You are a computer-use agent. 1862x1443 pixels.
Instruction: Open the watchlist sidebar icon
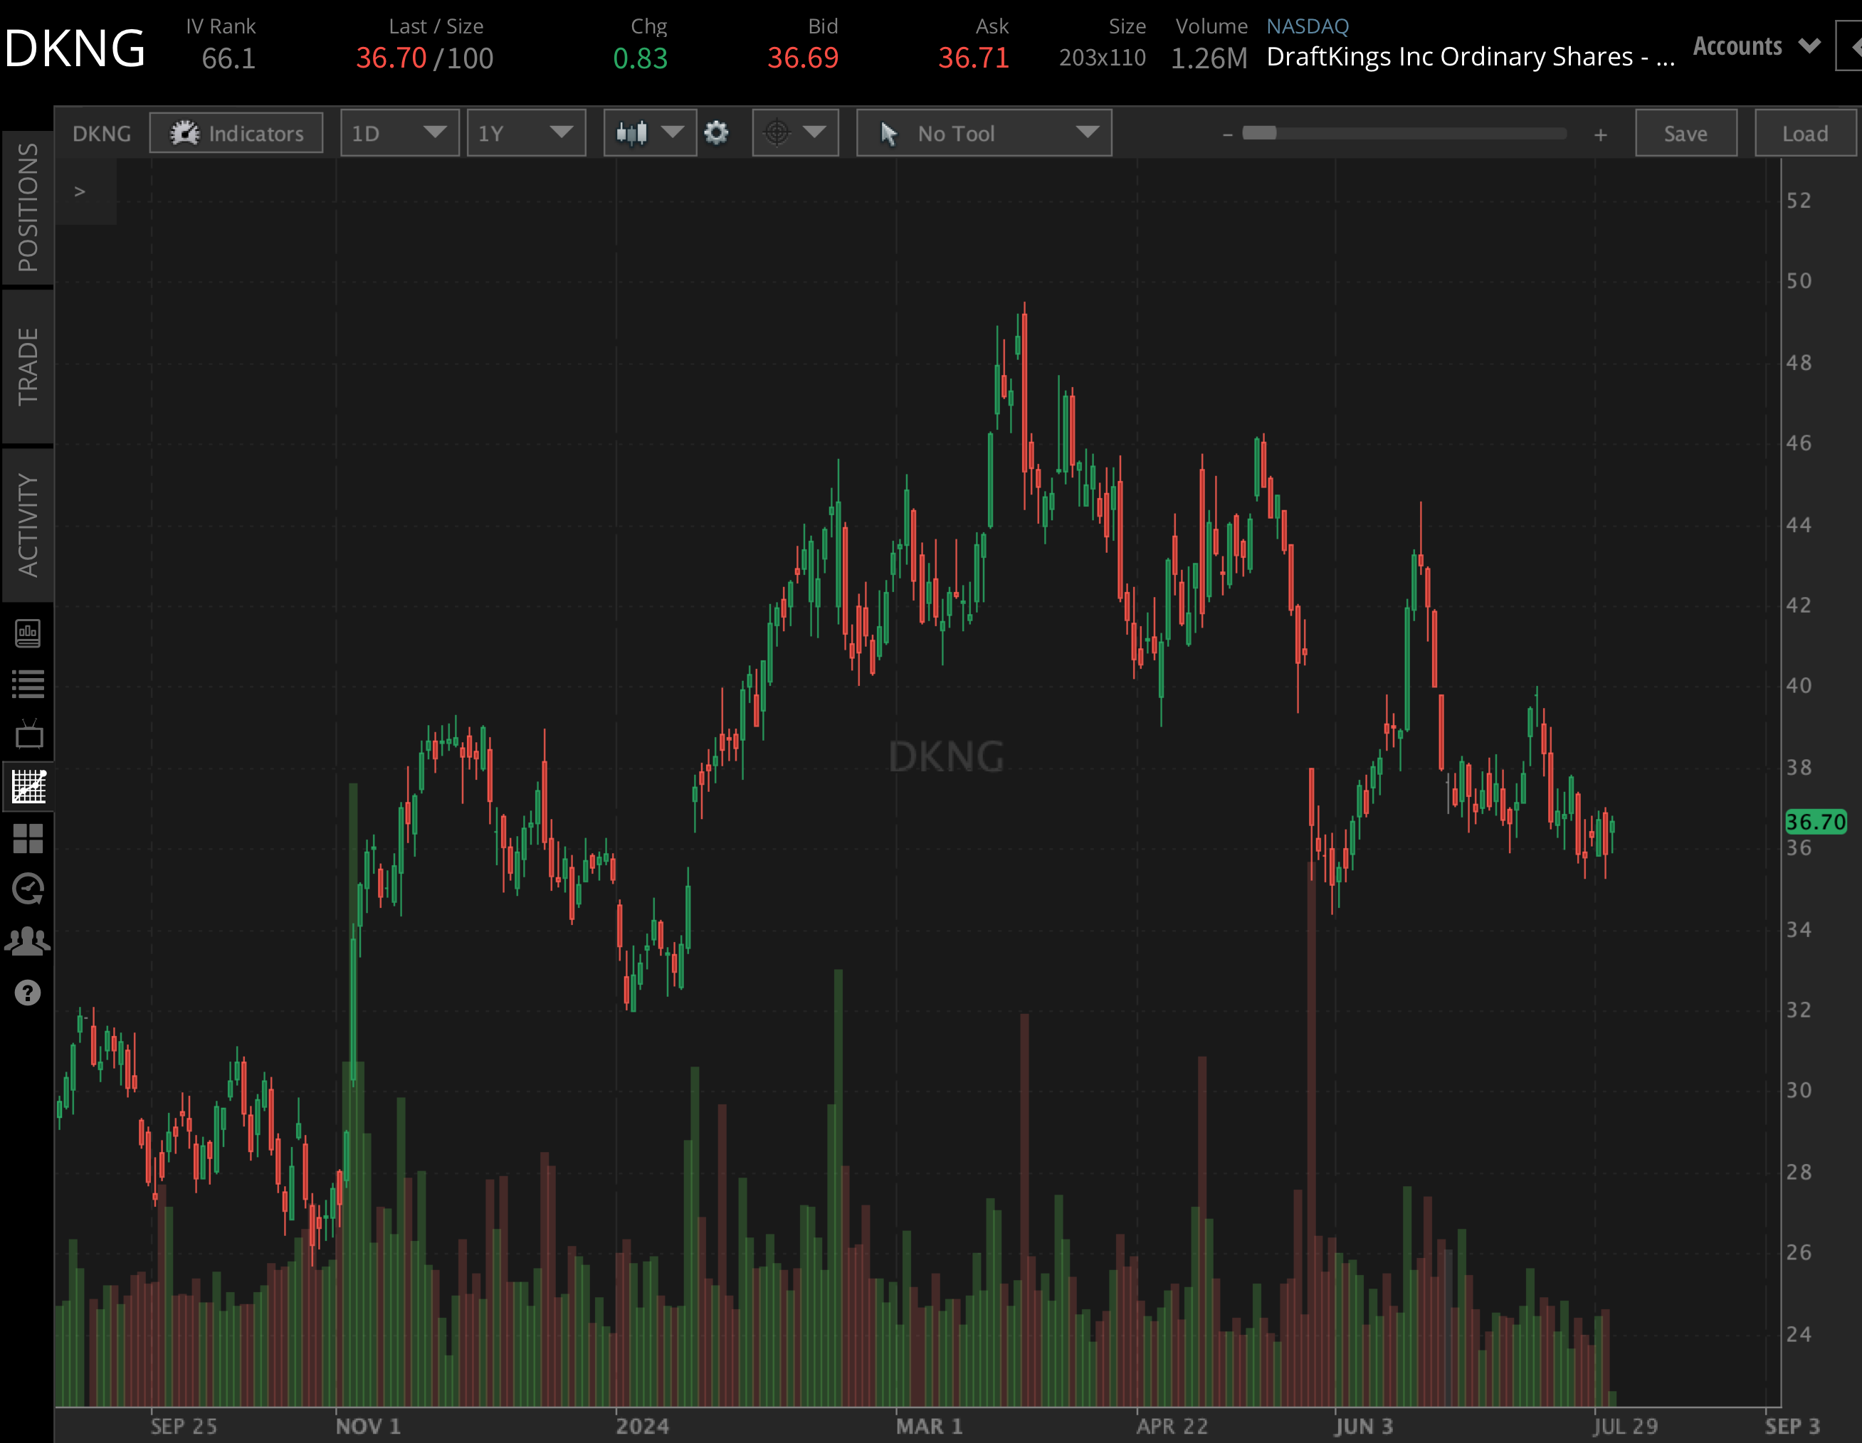coord(28,681)
